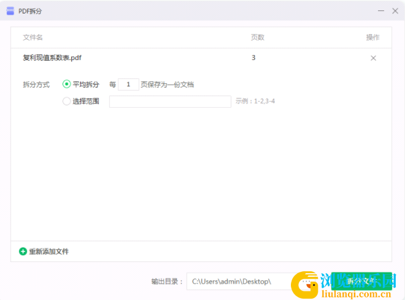Image resolution: width=405 pixels, height=300 pixels.
Task: Click the green 拆分文件 button
Action: [x=361, y=281]
